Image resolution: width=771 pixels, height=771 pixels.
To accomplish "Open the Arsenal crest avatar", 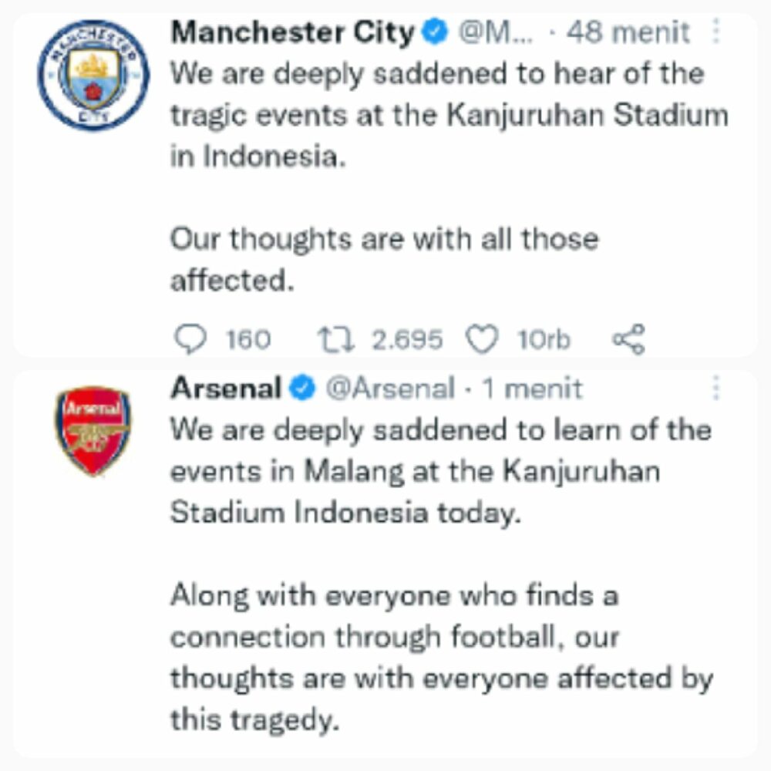I will 93,431.
